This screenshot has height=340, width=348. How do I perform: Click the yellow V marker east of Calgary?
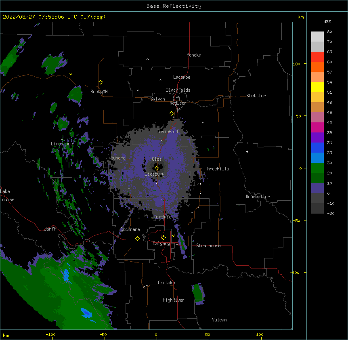click(173, 236)
